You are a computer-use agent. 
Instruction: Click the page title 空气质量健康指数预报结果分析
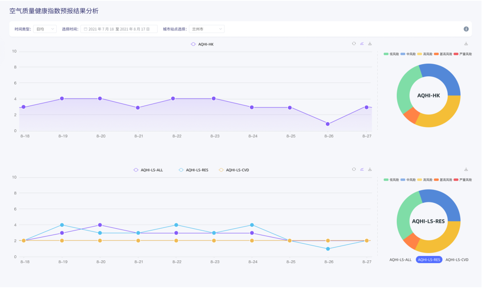(54, 11)
